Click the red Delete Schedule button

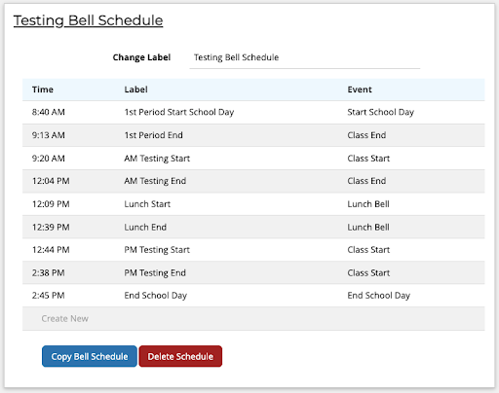(180, 356)
